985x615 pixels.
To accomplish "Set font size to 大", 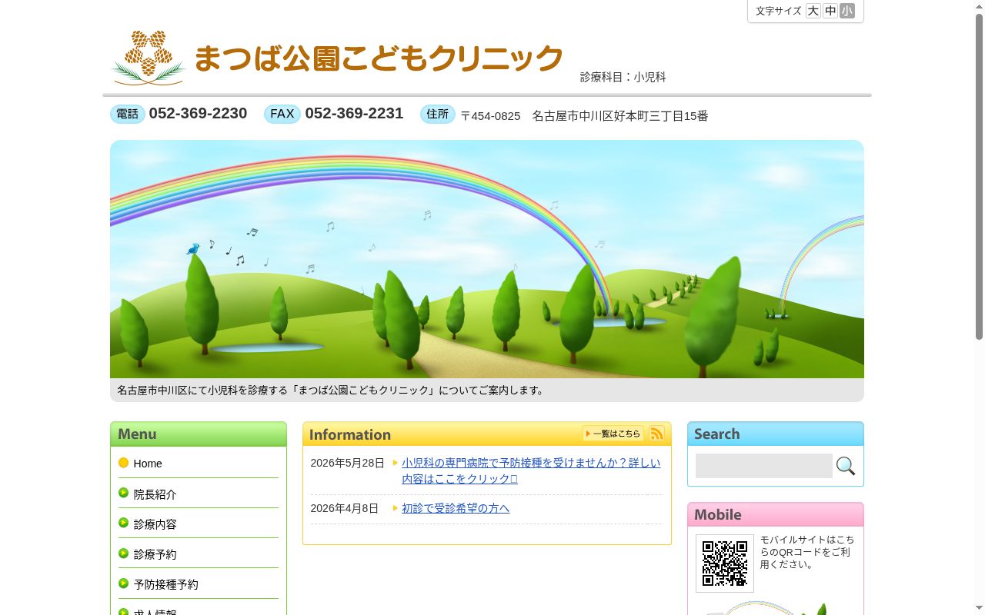I will 813,11.
